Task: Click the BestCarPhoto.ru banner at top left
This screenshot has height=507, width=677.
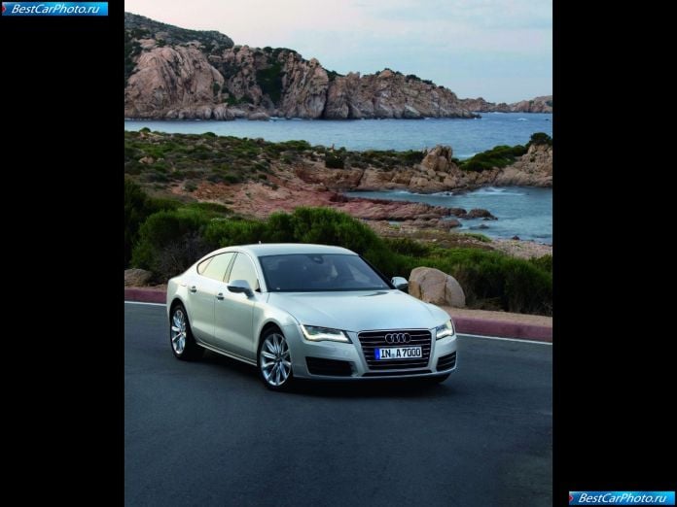Action: 54,9
